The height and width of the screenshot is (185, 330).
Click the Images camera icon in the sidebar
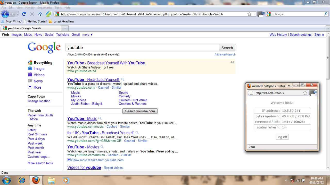tap(30, 69)
